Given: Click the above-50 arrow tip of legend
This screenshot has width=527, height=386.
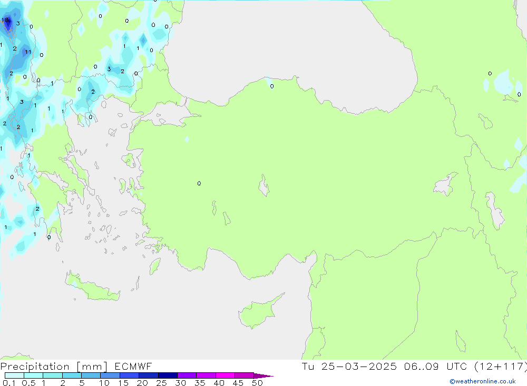Looking at the screenshot, I should [x=263, y=376].
